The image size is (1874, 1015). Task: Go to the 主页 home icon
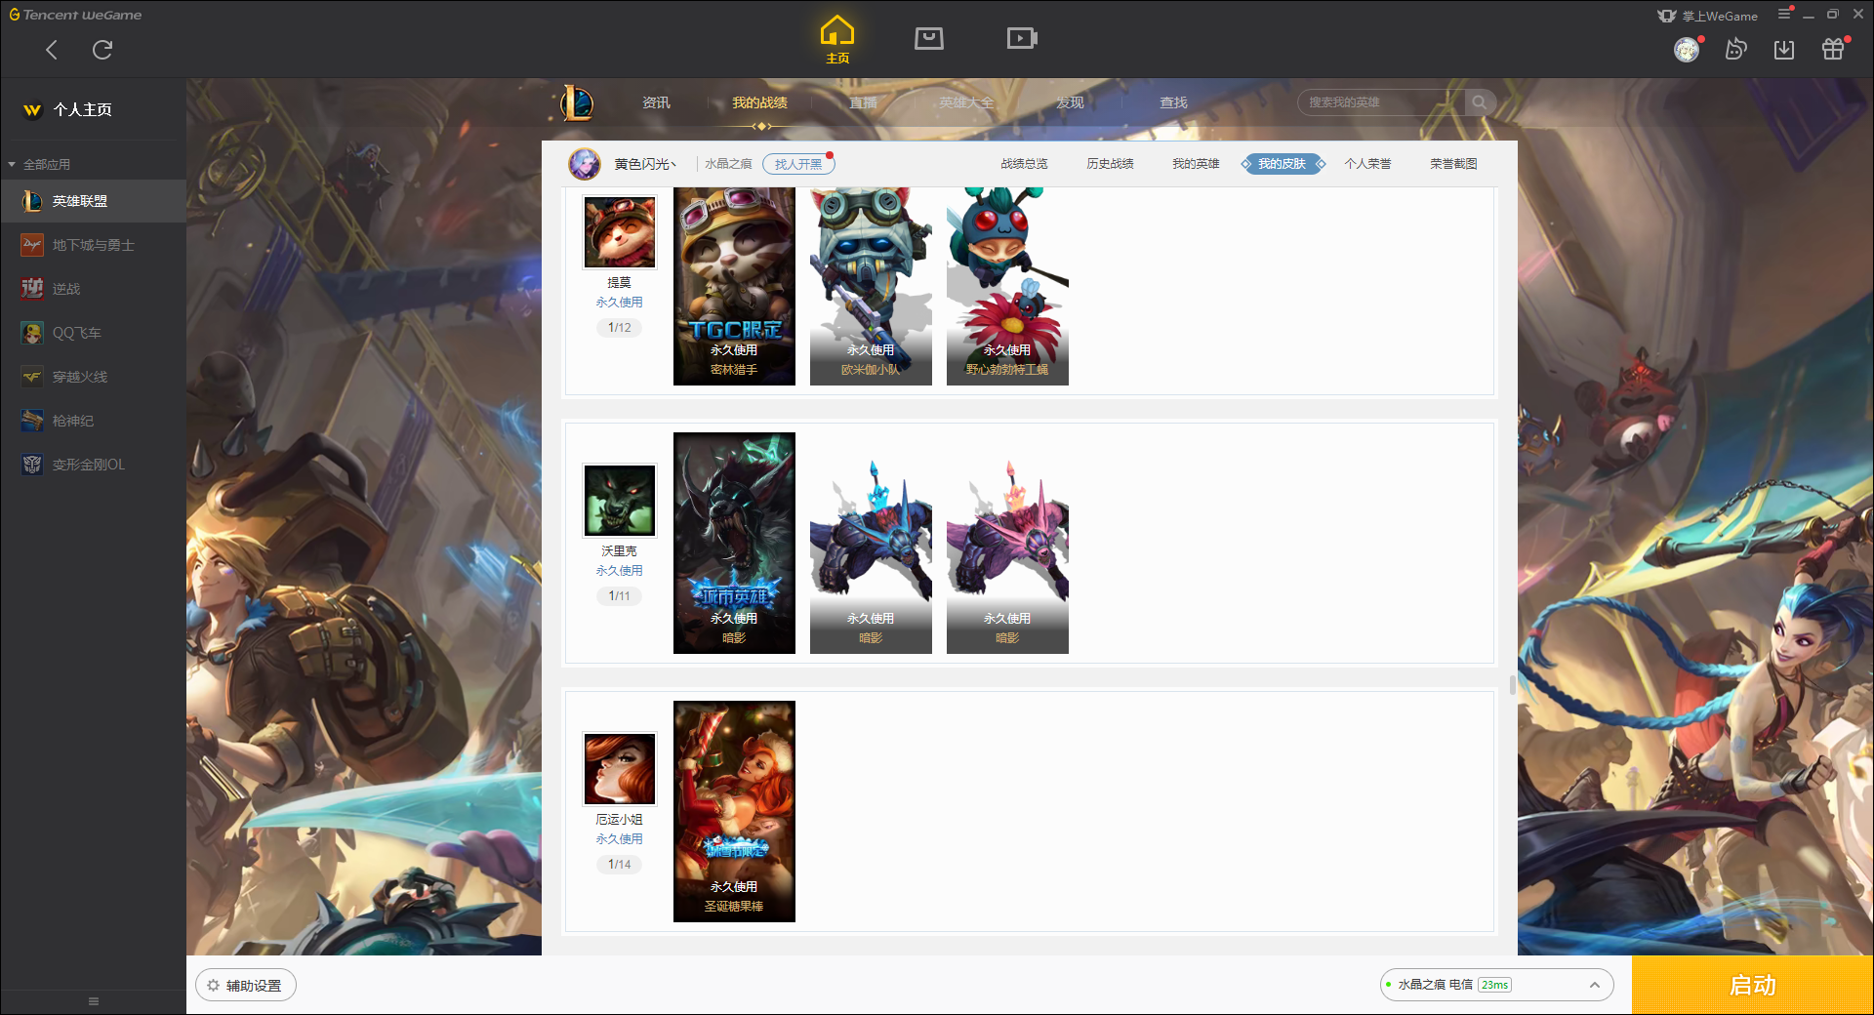837,39
